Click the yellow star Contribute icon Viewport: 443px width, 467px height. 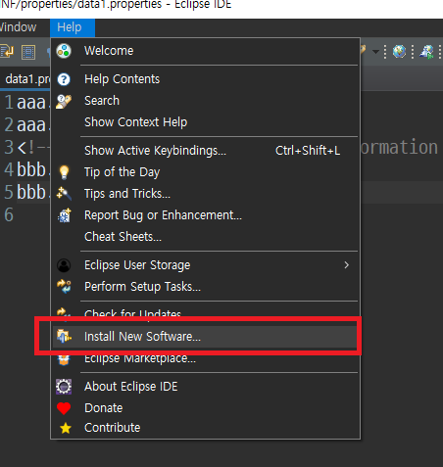point(66,428)
